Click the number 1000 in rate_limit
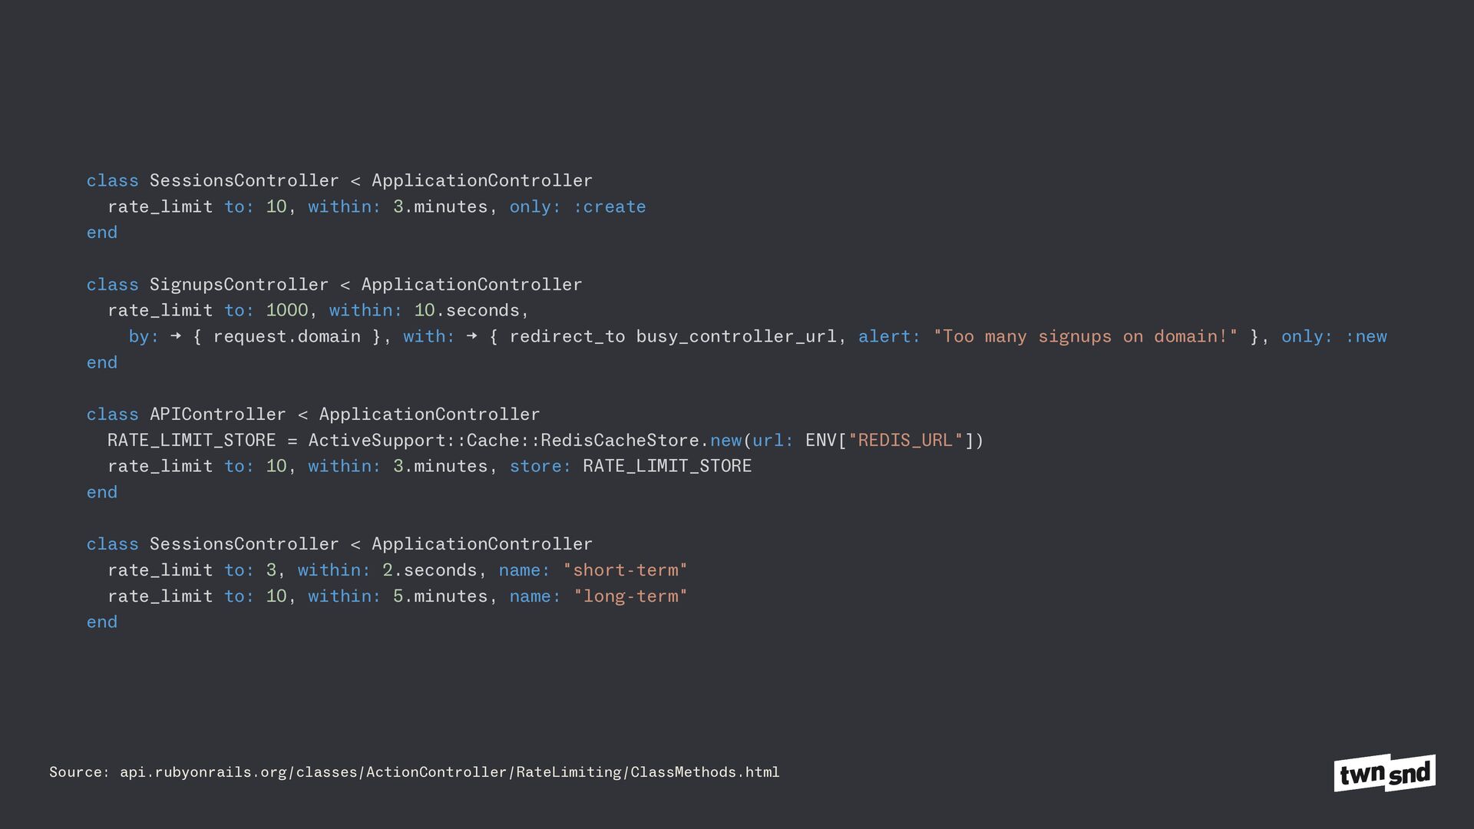1474x829 pixels. (x=286, y=311)
